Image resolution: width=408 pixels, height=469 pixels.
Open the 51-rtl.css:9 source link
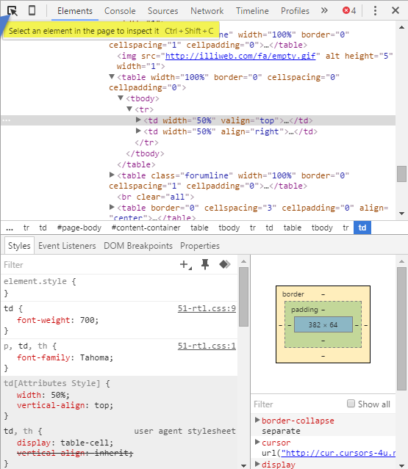[207, 308]
